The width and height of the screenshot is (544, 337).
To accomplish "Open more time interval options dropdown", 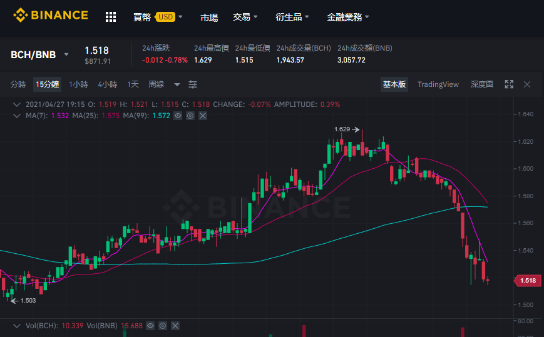I will pos(177,84).
